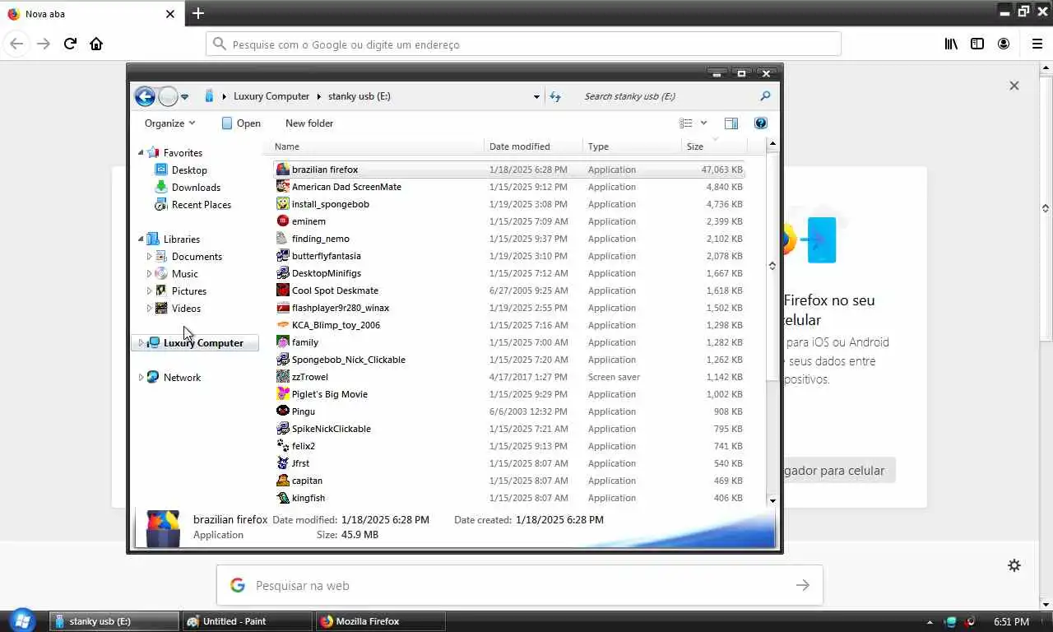Select SpikeNickClickable icon
Screen dimensions: 1053x632
pyautogui.click(x=283, y=429)
